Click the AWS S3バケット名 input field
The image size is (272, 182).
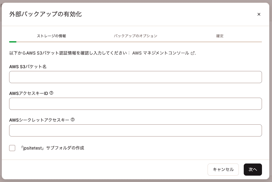pos(135,77)
